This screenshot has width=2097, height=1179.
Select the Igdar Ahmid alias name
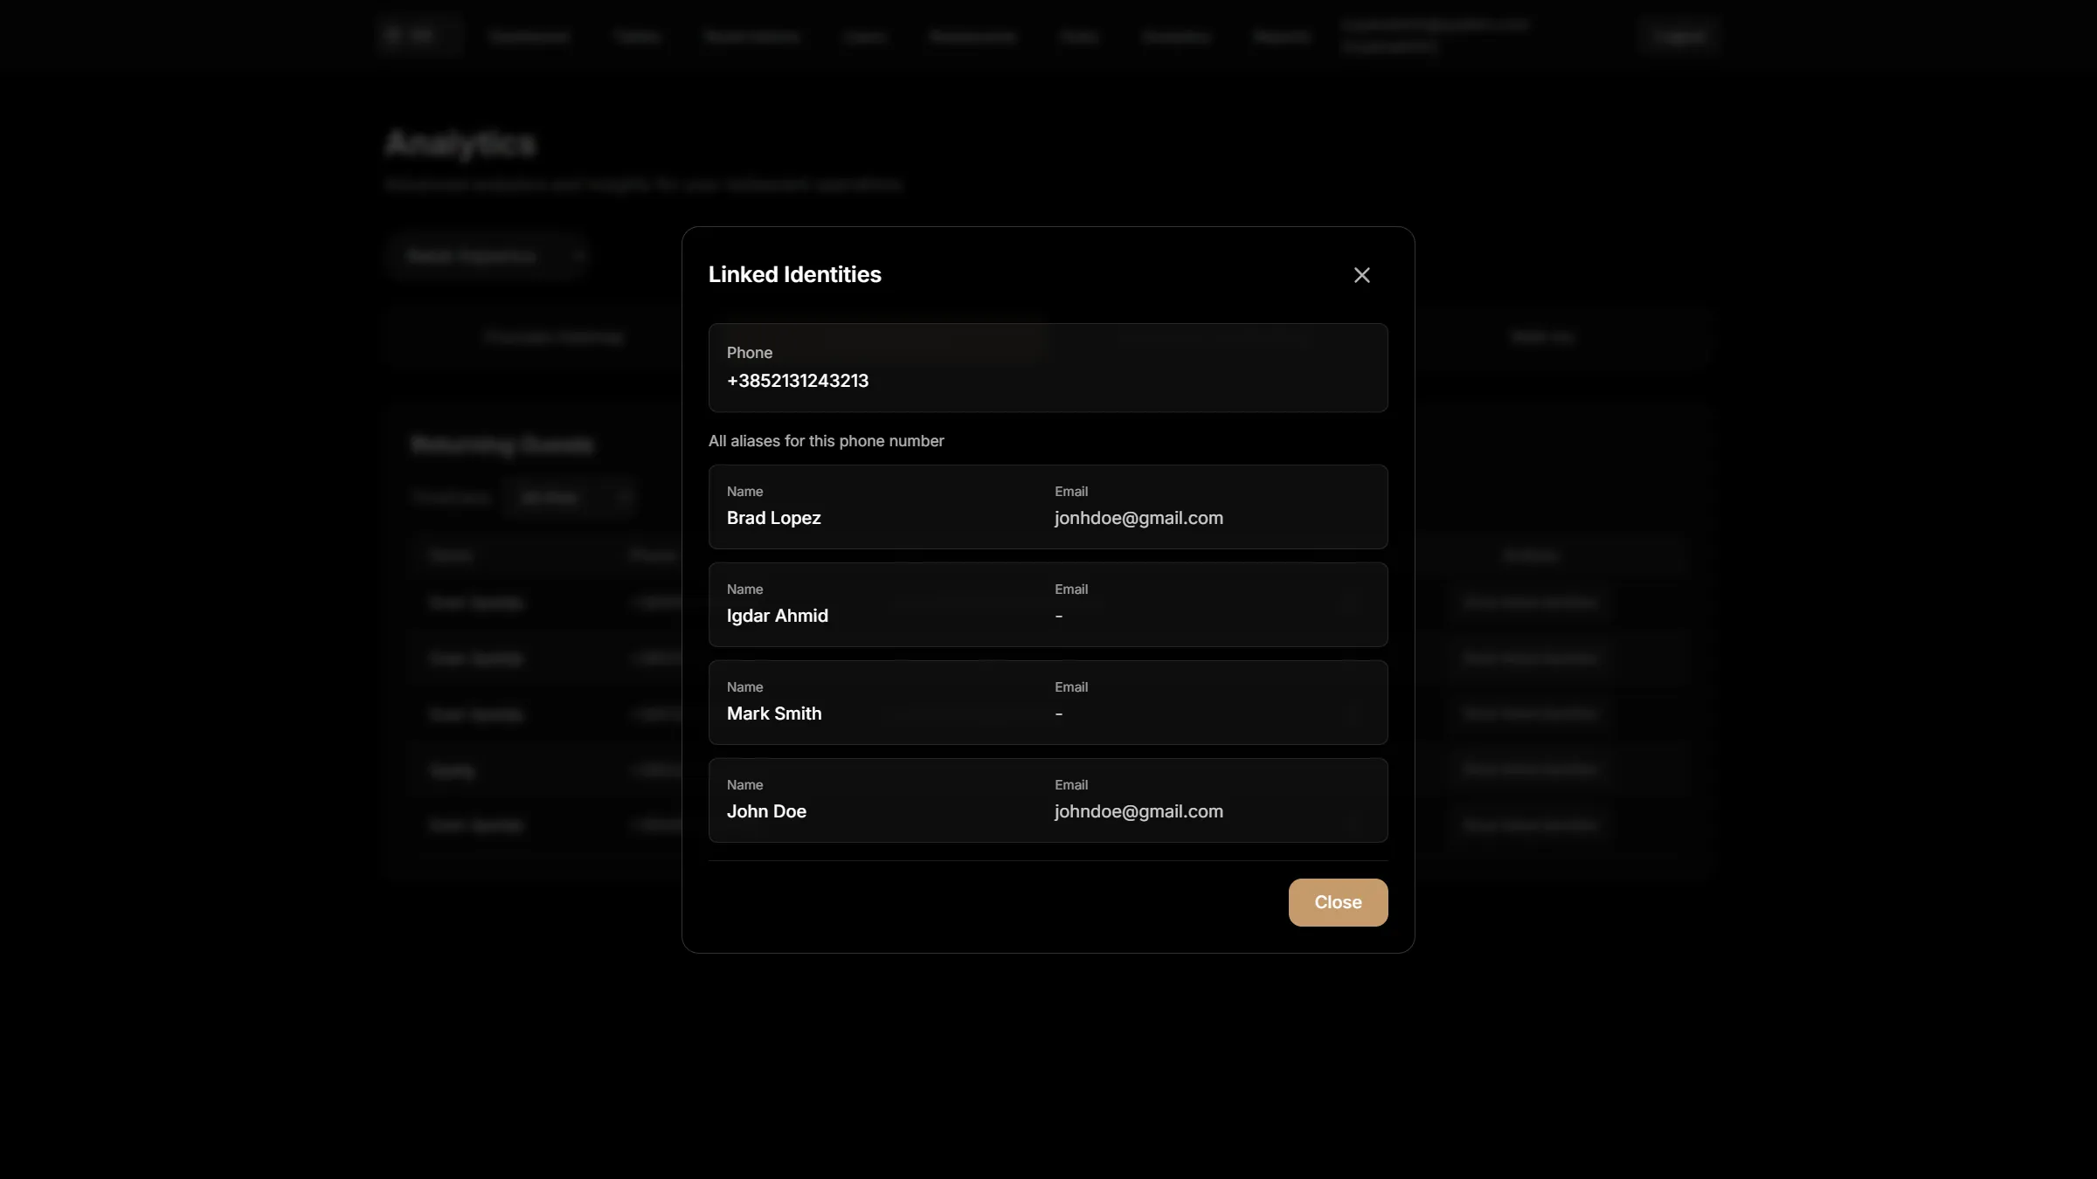point(777,616)
